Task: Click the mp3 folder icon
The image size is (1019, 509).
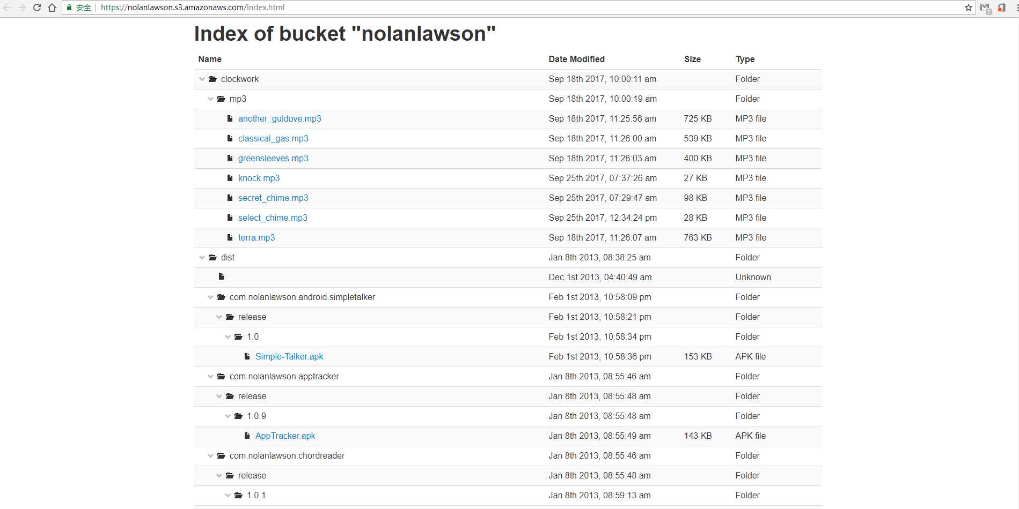Action: [221, 99]
